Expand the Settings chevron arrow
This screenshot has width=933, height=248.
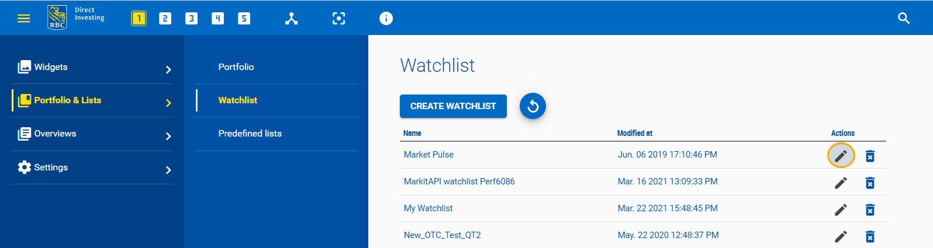[168, 170]
